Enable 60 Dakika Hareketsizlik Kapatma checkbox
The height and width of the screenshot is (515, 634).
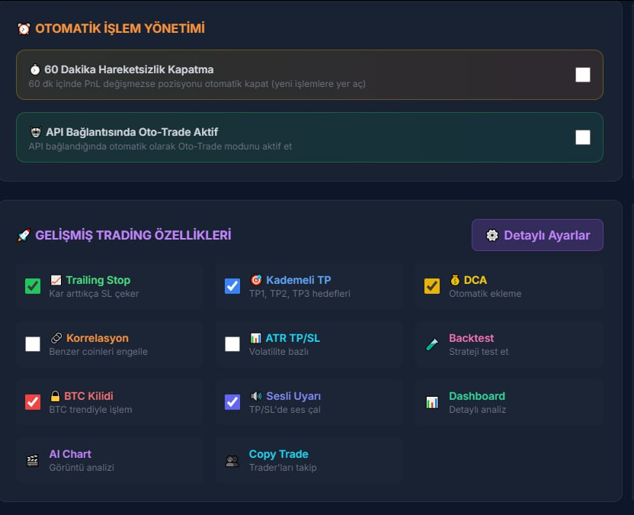pyautogui.click(x=583, y=75)
